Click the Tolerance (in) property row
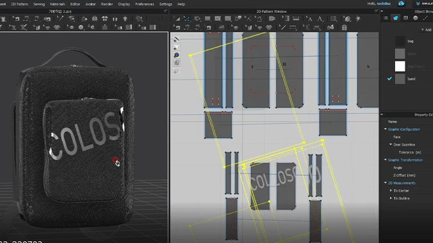Viewport: 433px width, 243px height. point(407,152)
